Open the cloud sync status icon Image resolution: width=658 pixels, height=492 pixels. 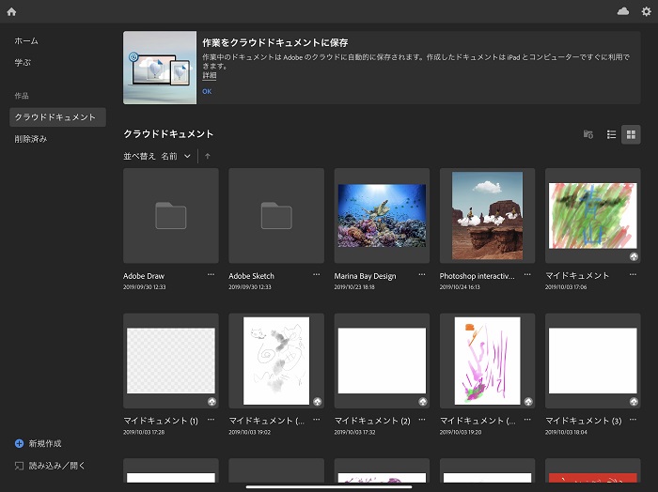click(x=622, y=11)
